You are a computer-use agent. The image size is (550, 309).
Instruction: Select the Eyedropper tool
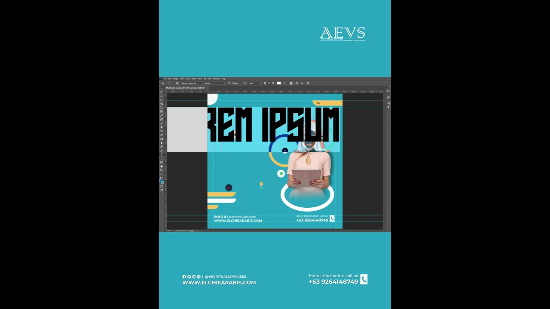(162, 115)
